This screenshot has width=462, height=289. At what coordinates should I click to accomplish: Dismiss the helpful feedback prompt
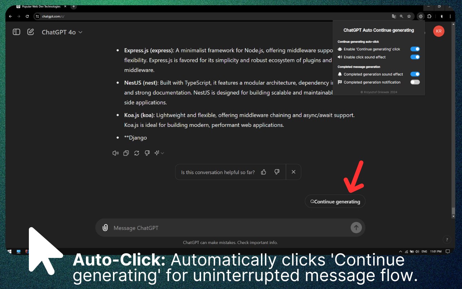tap(293, 172)
